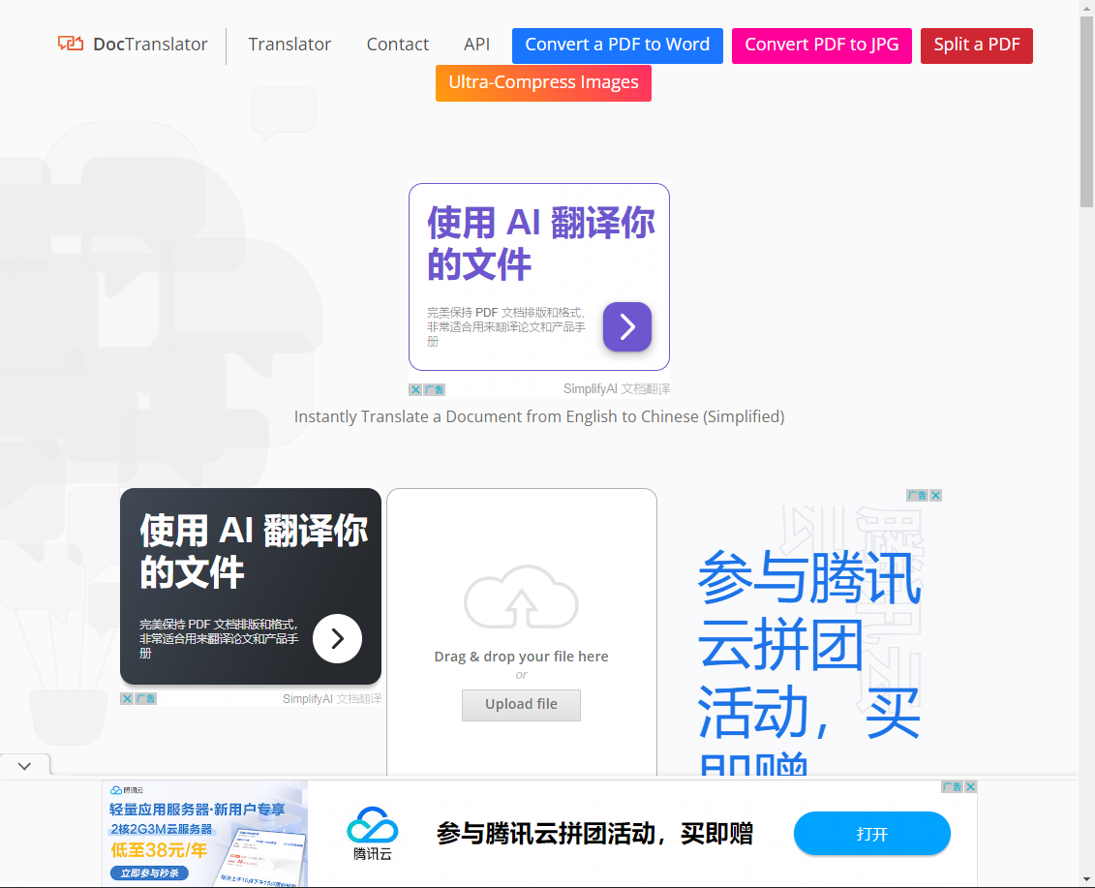Viewport: 1095px width, 888px height.
Task: Open SimplifyAI 文档翻译 link under dark ad
Action: tap(332, 698)
